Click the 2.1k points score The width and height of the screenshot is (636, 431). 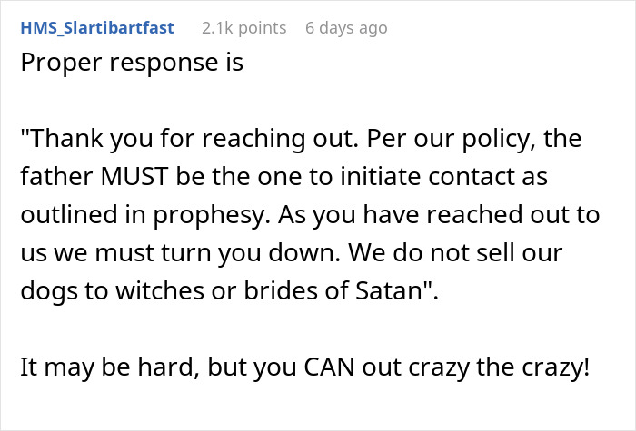243,28
